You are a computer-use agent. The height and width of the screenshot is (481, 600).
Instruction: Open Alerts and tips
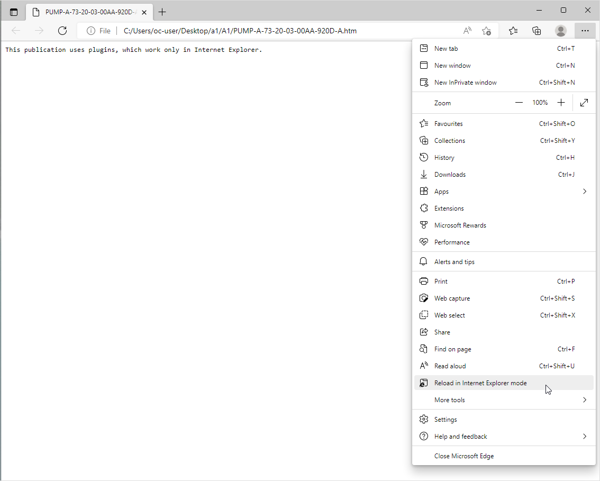(x=504, y=262)
